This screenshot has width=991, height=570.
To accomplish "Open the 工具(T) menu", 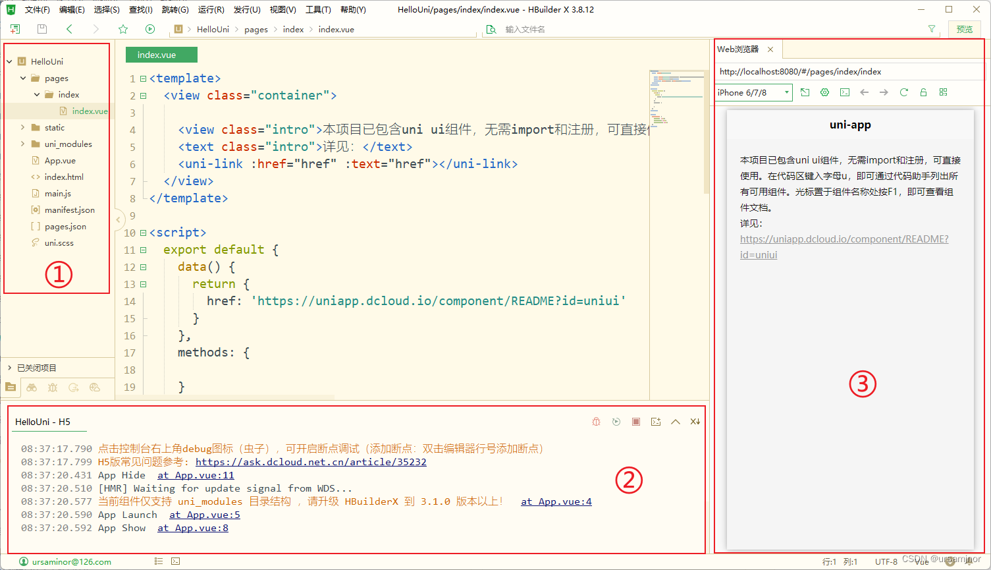I will pyautogui.click(x=318, y=9).
